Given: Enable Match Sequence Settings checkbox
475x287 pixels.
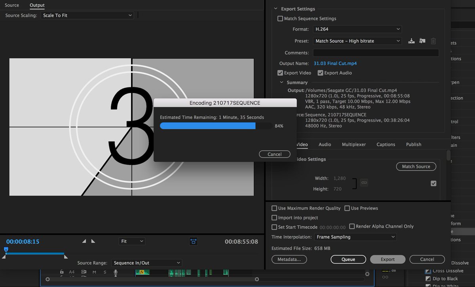Looking at the screenshot, I should [280, 19].
